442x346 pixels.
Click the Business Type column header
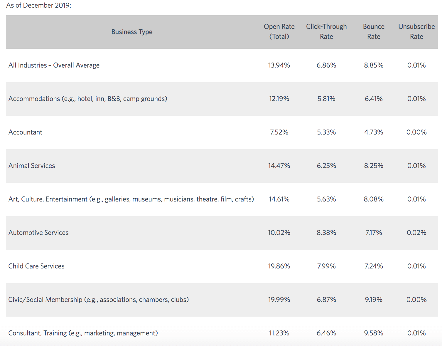pos(132,32)
